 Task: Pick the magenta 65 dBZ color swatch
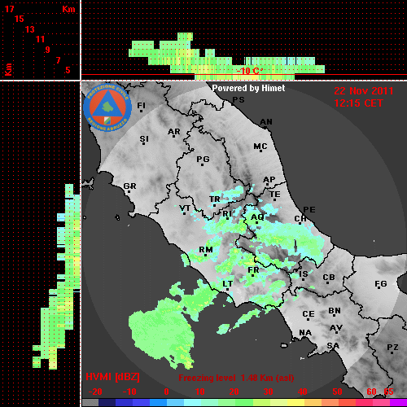(x=398, y=403)
